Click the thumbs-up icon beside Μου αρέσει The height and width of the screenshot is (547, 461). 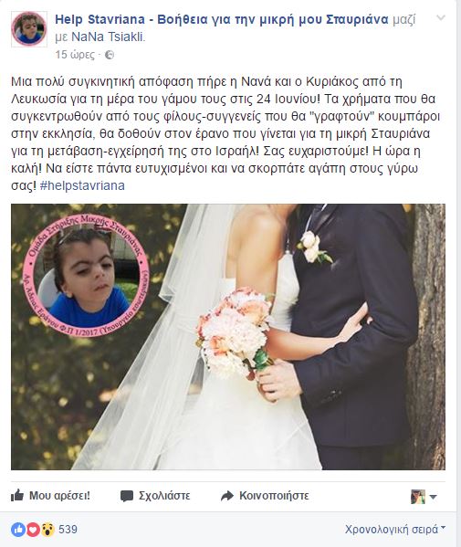coord(17,495)
